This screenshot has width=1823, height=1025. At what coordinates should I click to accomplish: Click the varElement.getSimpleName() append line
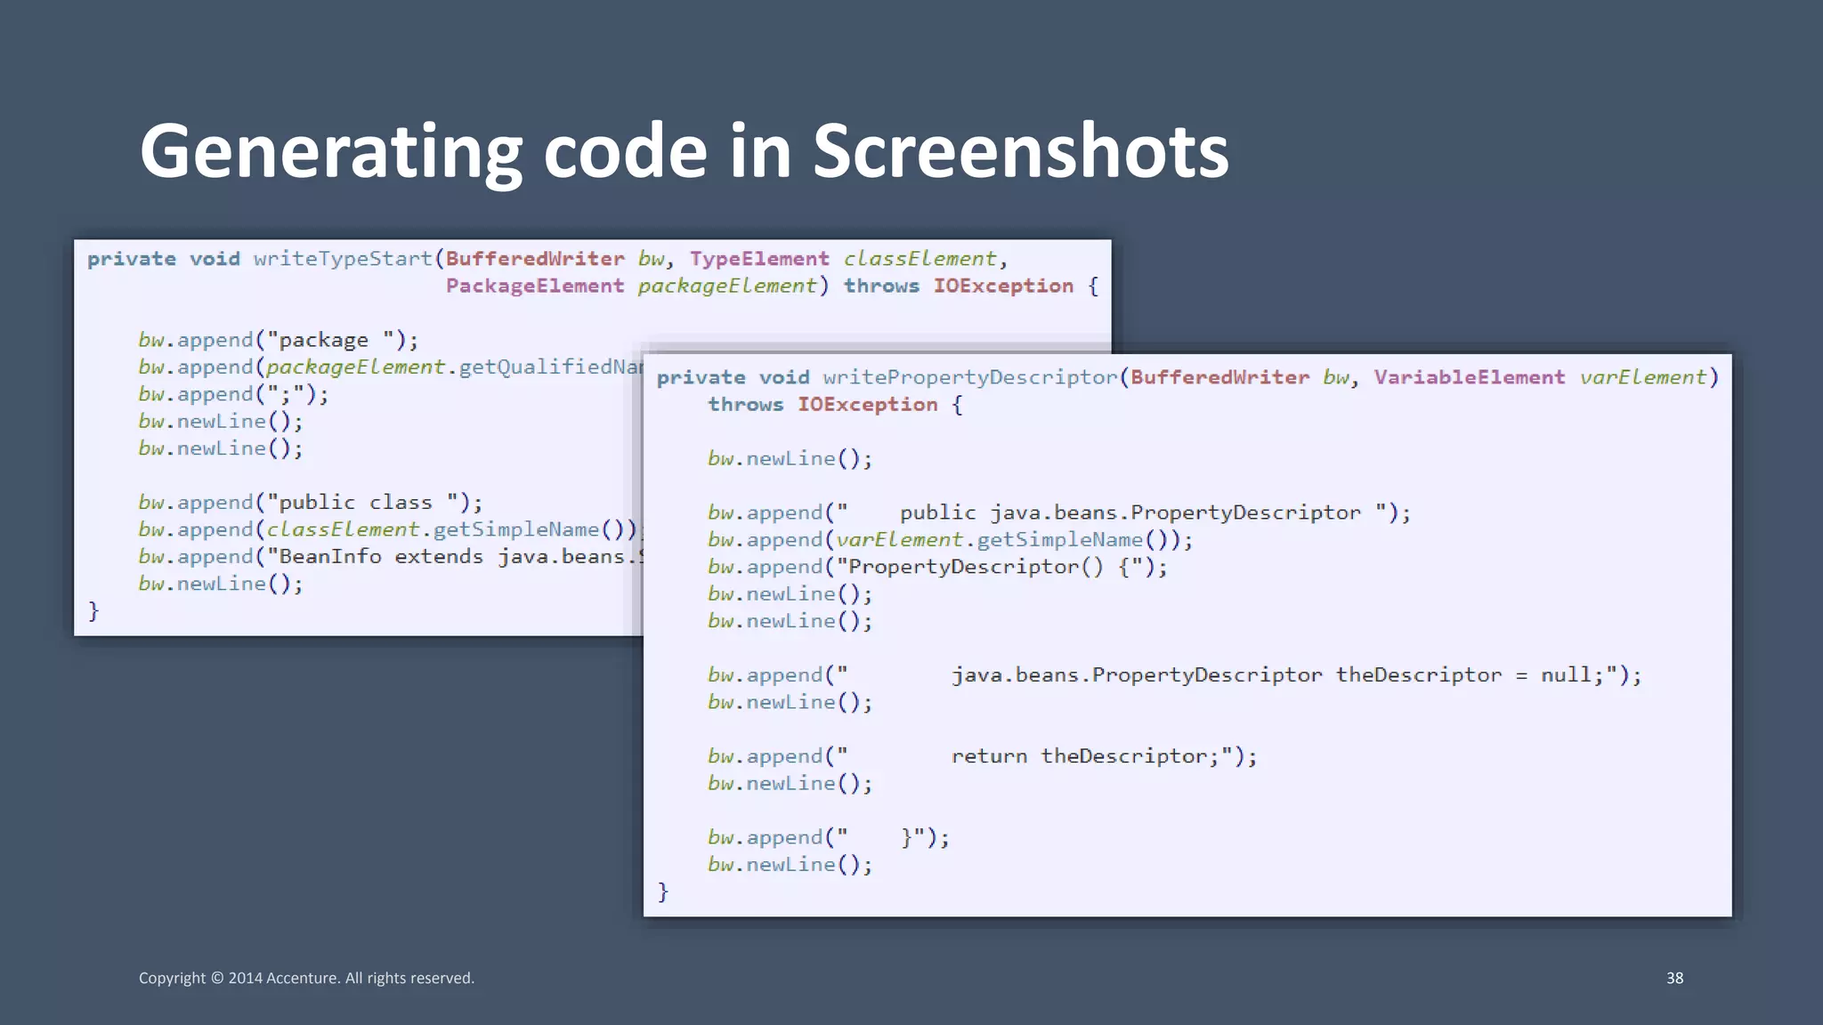pyautogui.click(x=950, y=540)
